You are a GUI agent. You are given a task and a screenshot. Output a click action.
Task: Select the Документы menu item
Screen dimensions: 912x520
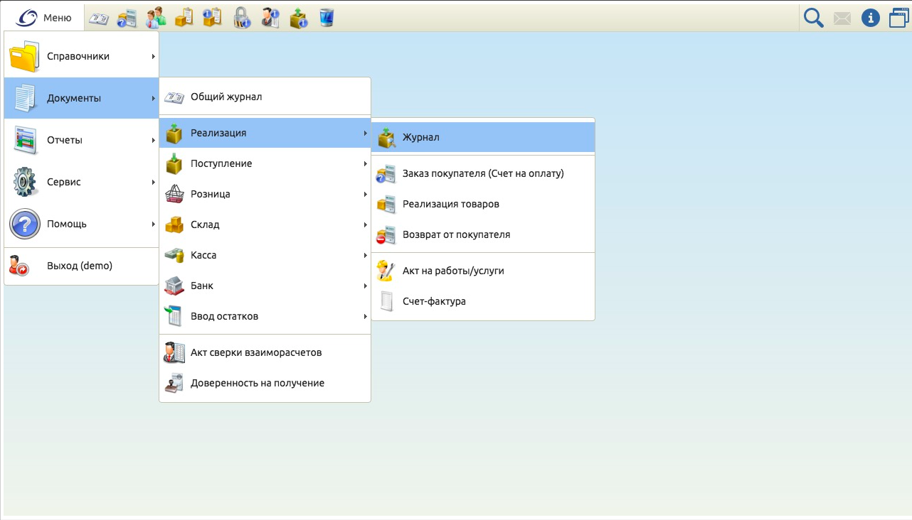pos(81,98)
